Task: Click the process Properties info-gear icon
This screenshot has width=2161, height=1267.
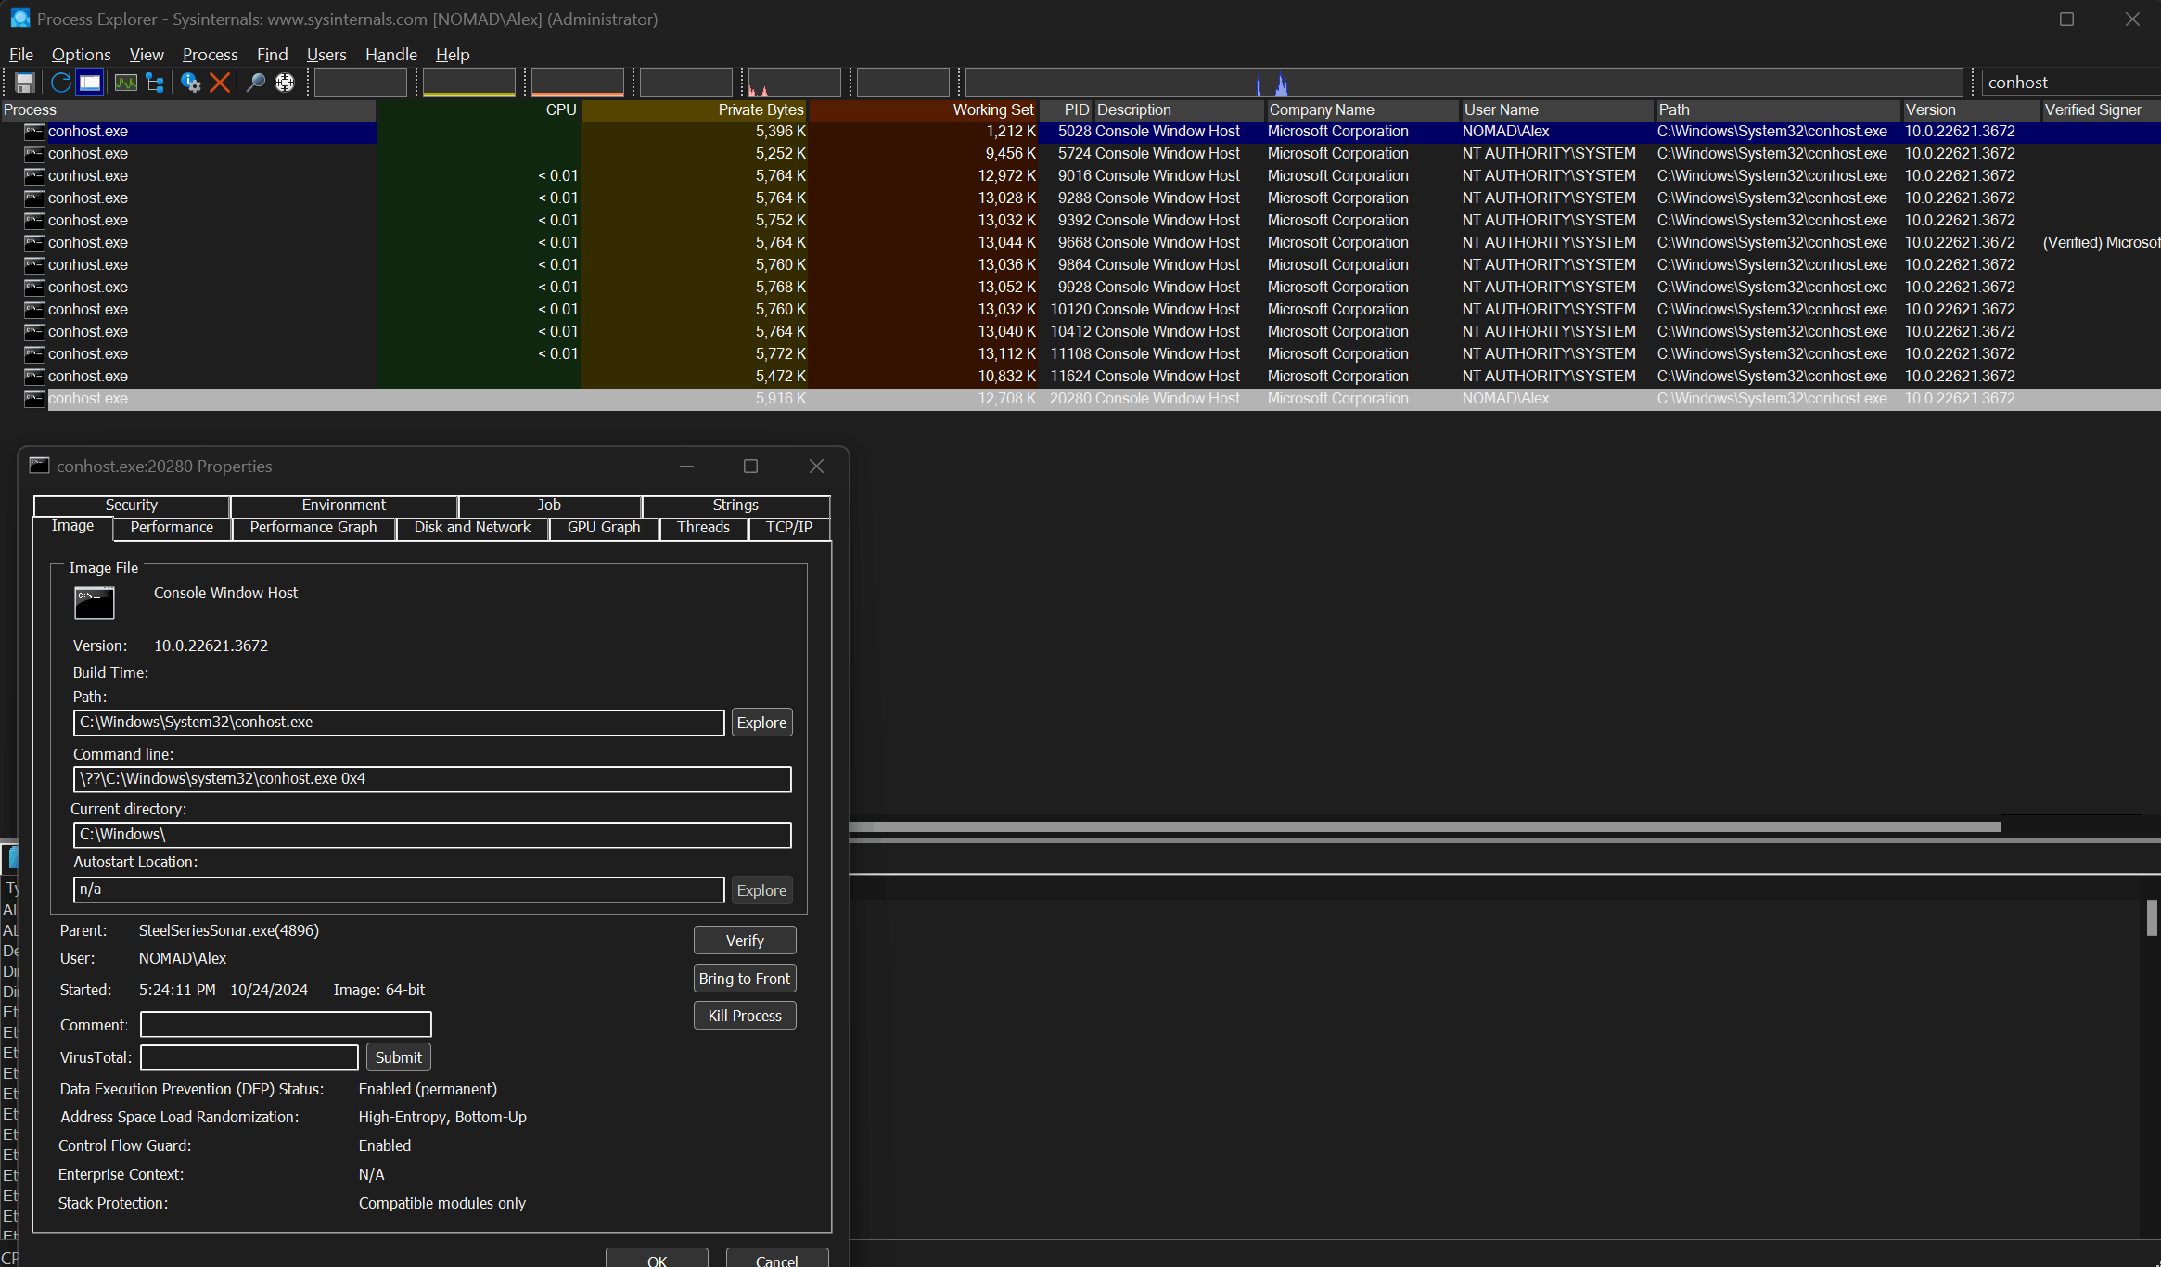Action: pyautogui.click(x=190, y=83)
